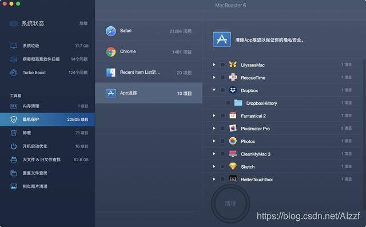The height and width of the screenshot is (227, 366).
Task: Click the RescueTime cross icon
Action: tap(233, 77)
